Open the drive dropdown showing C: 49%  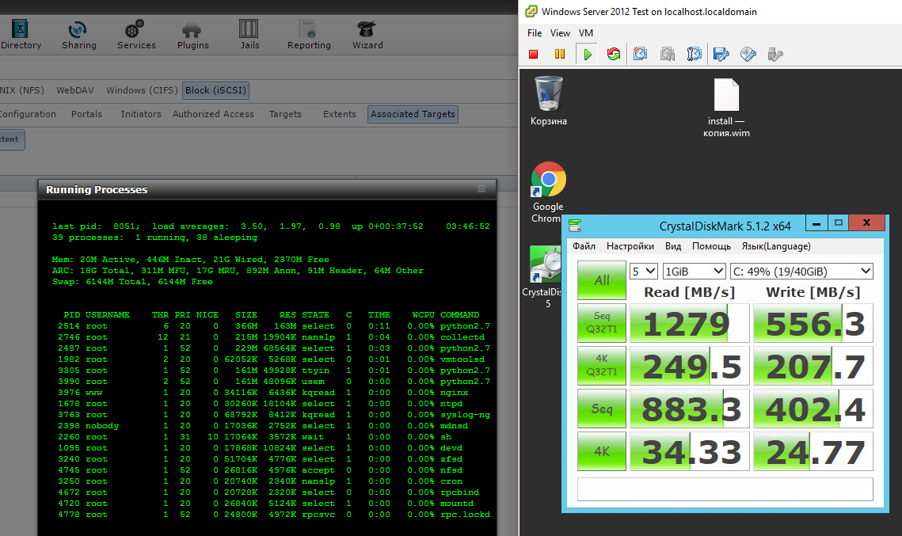(801, 272)
